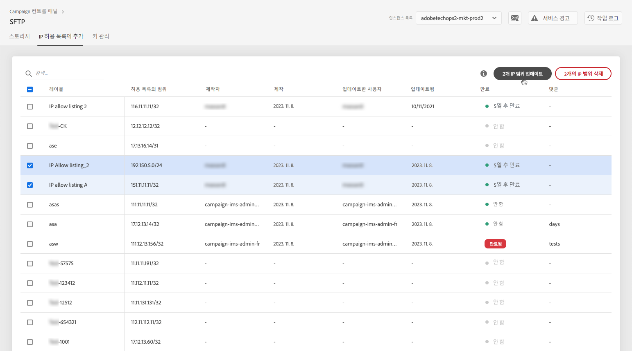Uncheck the IP Allow listing_2 row
632x351 pixels.
[x=30, y=165]
